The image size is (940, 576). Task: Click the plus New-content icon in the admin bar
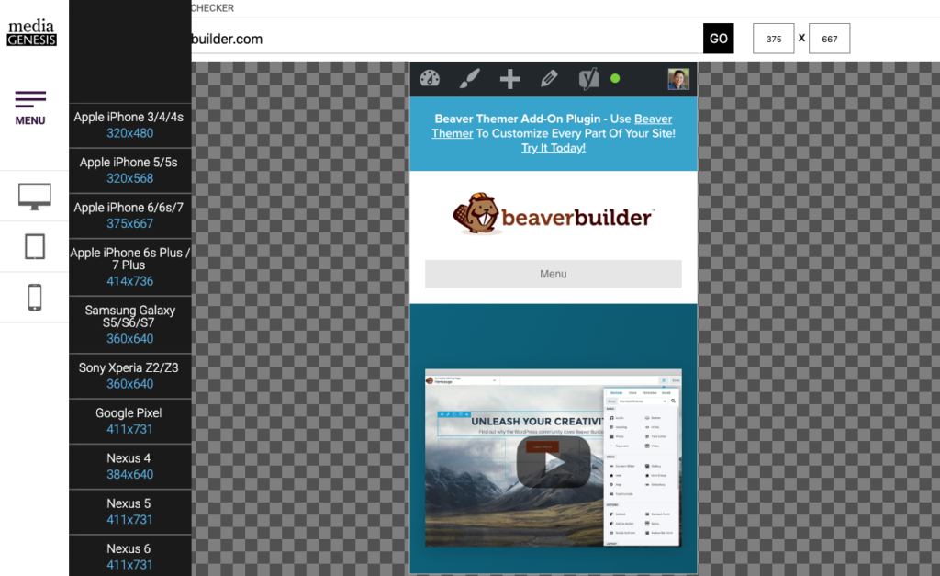[x=509, y=78]
